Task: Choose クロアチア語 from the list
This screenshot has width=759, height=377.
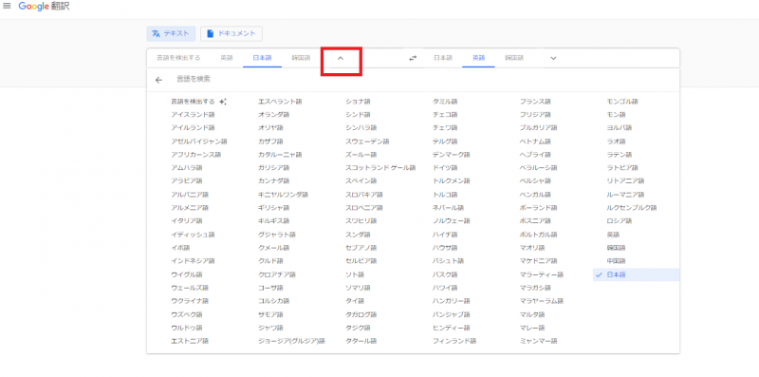Action: [x=276, y=274]
